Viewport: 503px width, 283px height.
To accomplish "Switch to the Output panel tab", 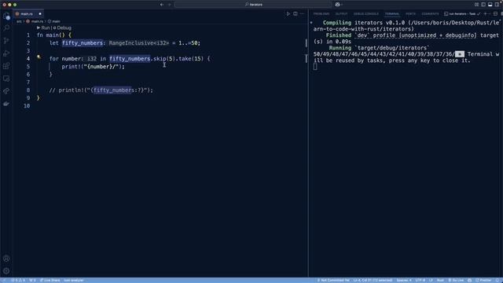I will (x=341, y=14).
